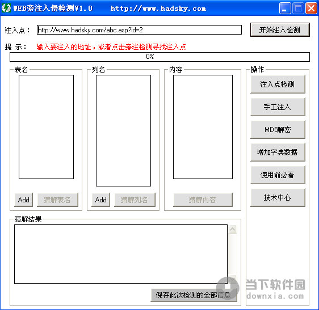Click the green app icon in title bar
The width and height of the screenshot is (319, 310).
click(x=6, y=8)
